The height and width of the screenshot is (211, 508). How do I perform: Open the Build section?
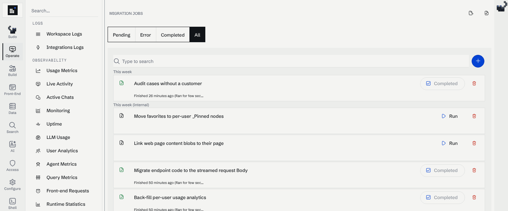tap(12, 71)
